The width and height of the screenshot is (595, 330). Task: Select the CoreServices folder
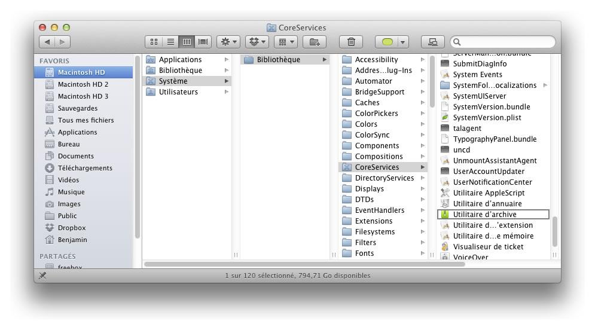pos(383,167)
